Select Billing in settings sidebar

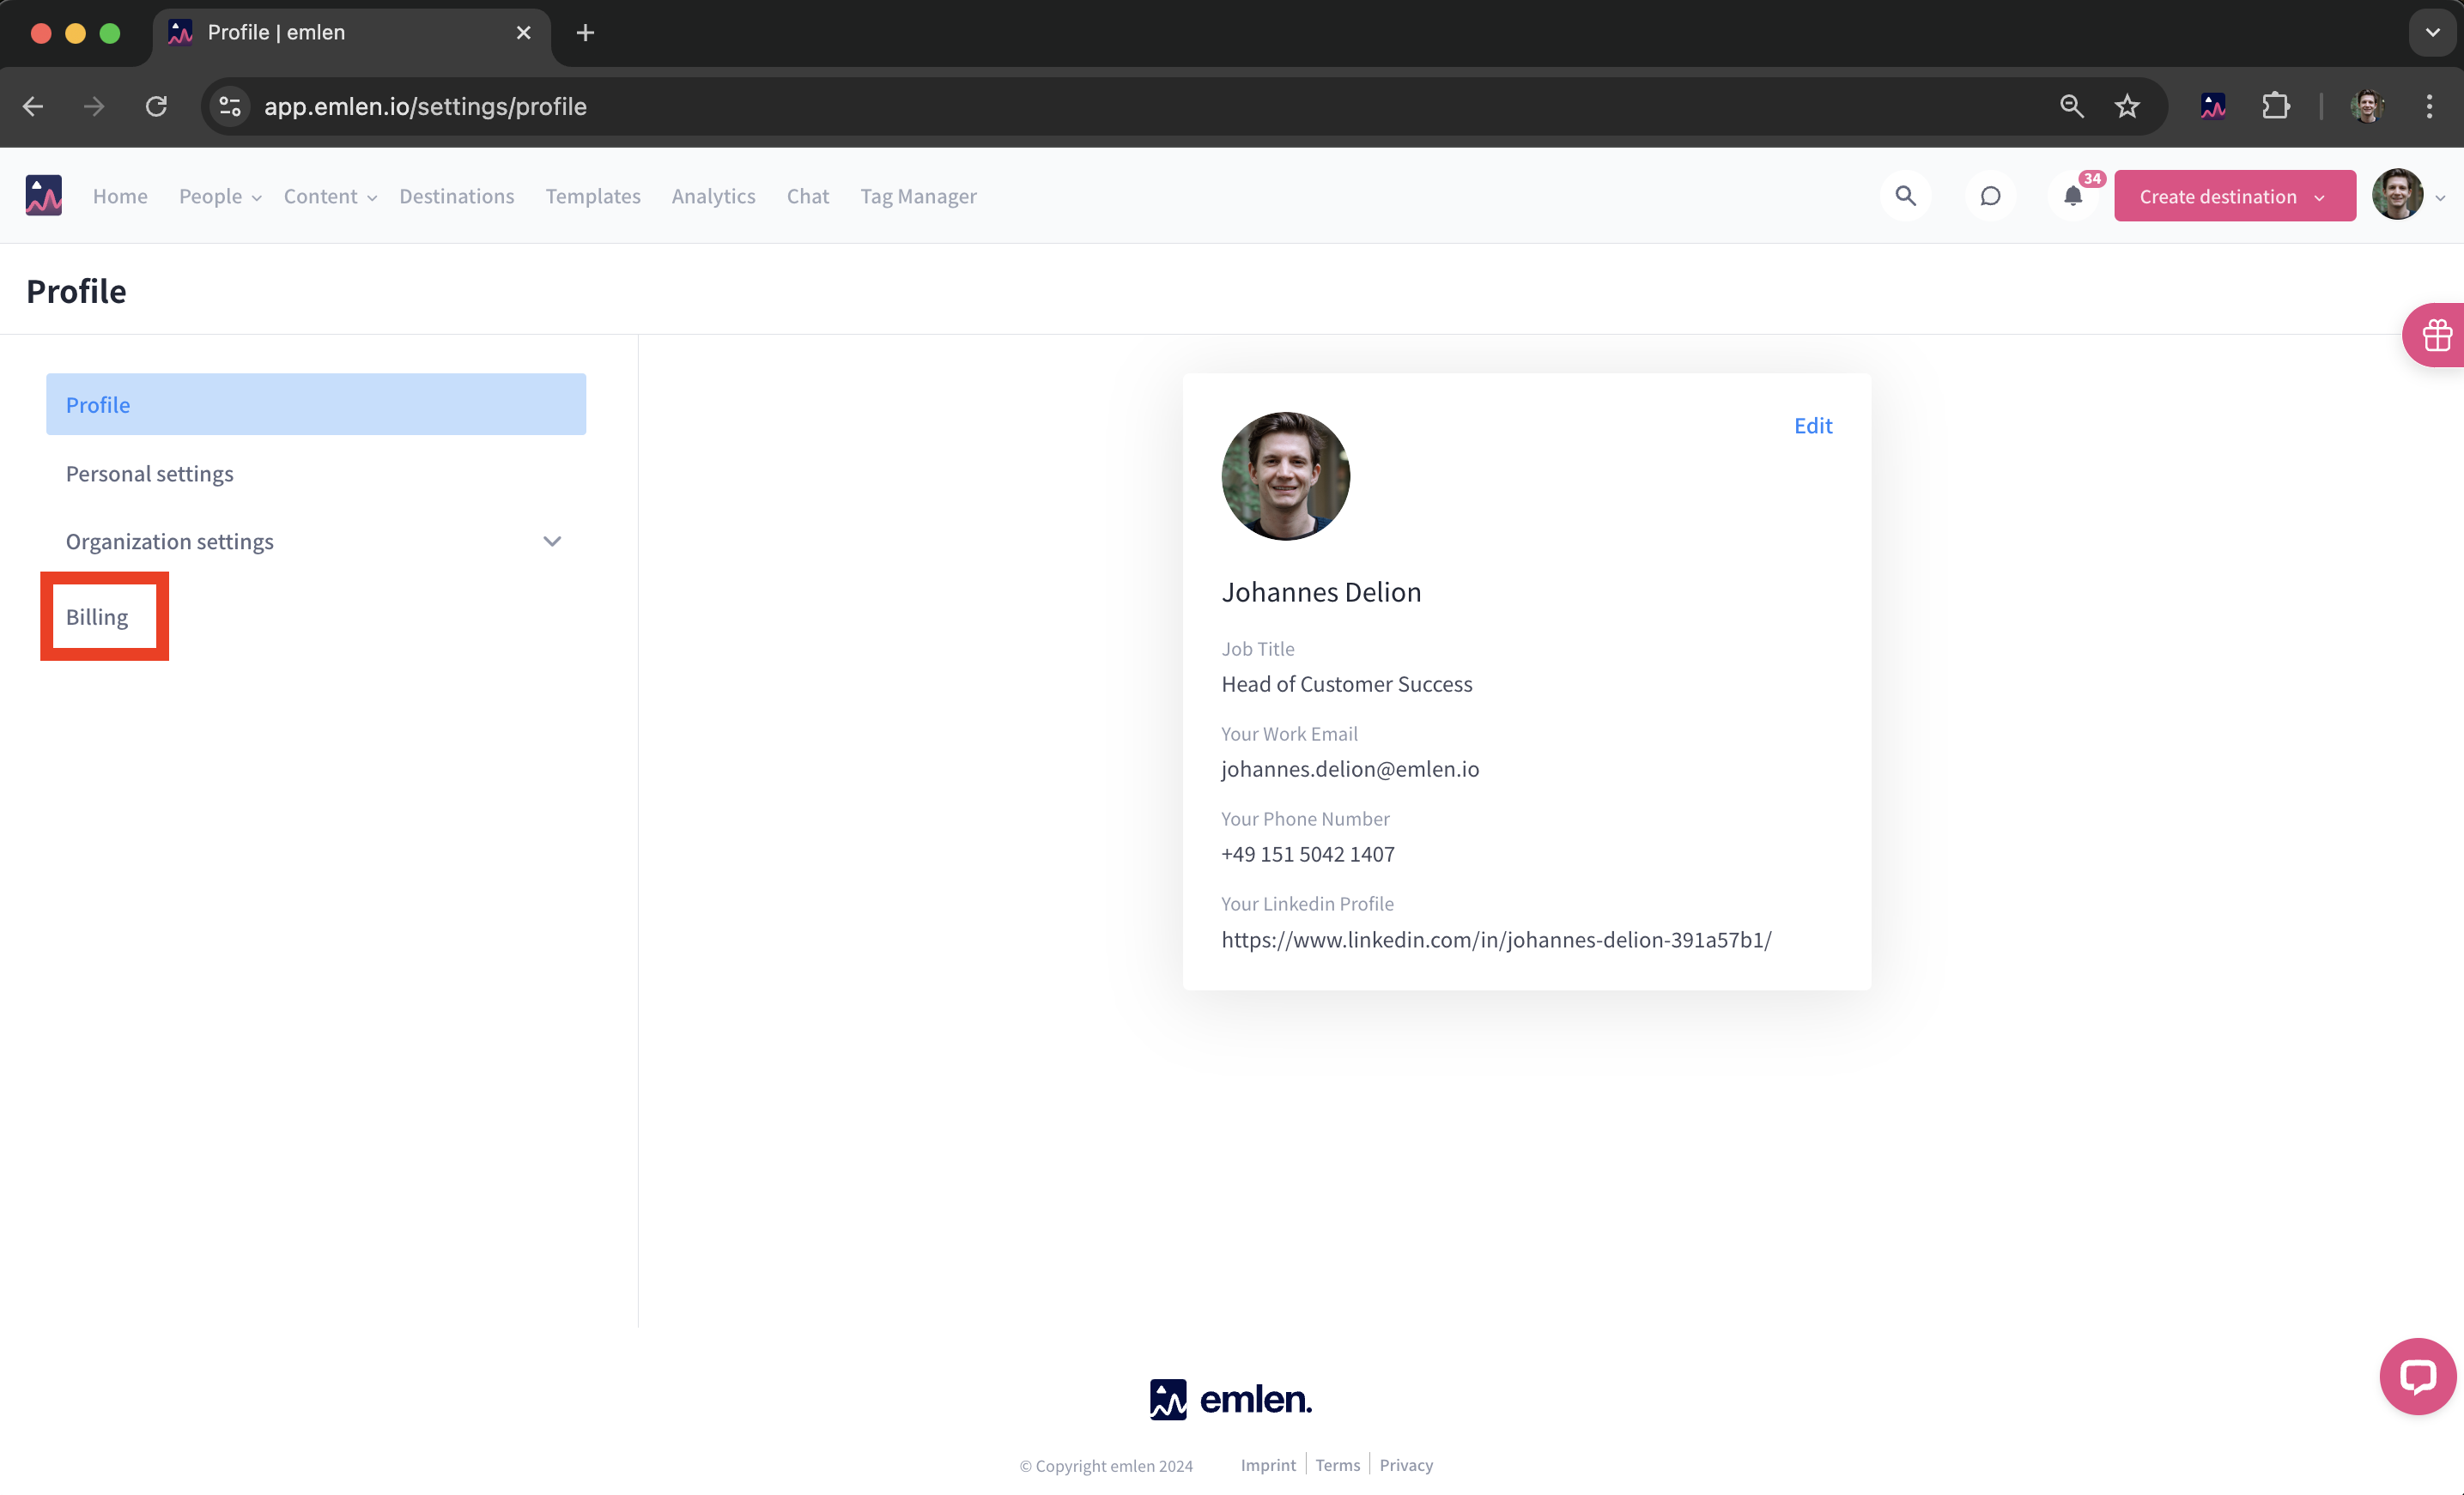pyautogui.click(x=97, y=616)
